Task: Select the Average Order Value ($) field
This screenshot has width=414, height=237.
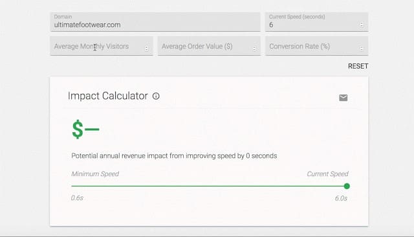Action: (x=209, y=46)
